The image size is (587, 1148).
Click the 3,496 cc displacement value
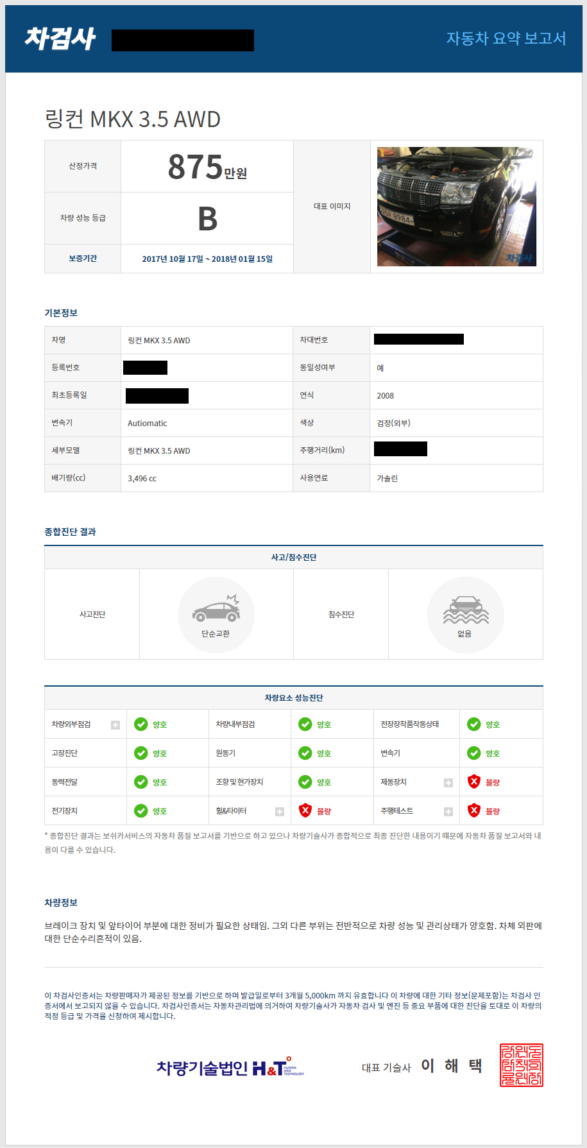tap(142, 479)
